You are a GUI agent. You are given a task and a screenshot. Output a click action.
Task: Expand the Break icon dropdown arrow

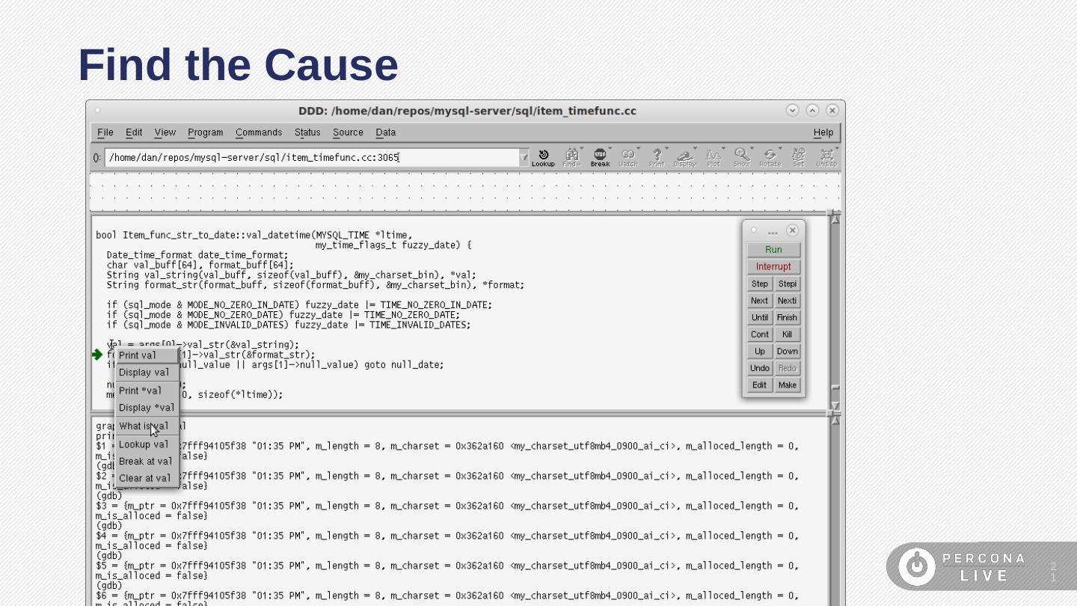click(x=610, y=149)
